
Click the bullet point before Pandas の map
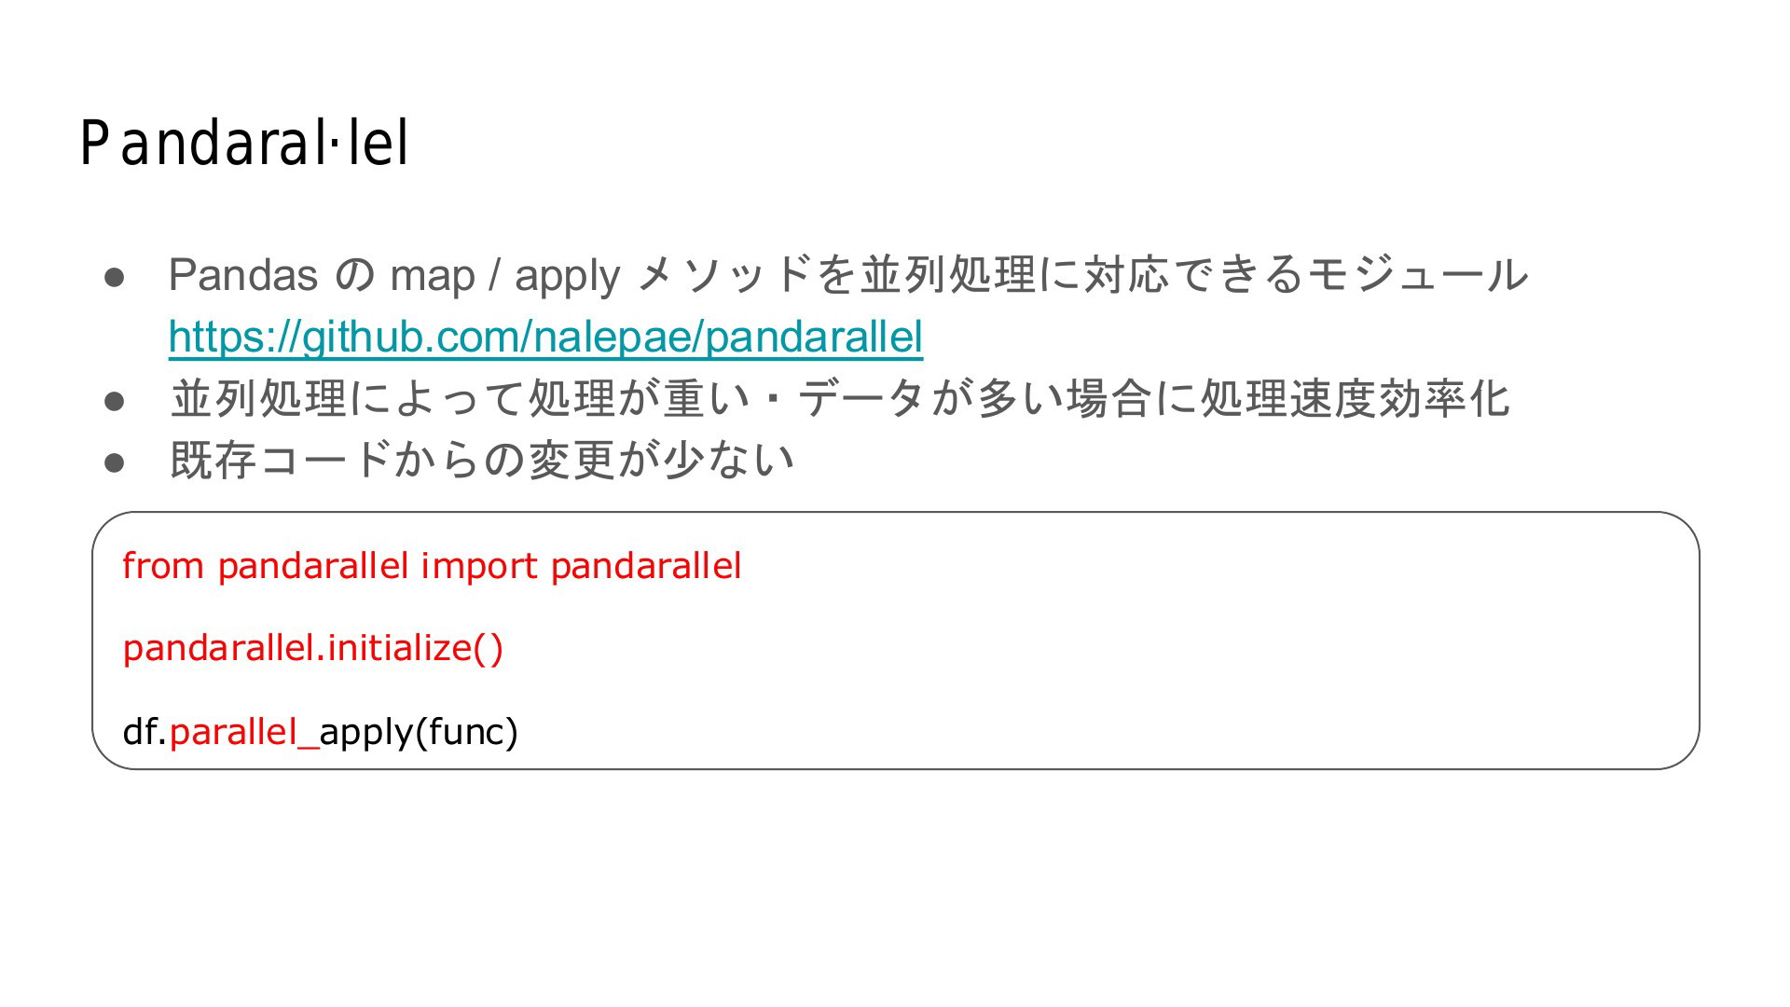[x=115, y=277]
